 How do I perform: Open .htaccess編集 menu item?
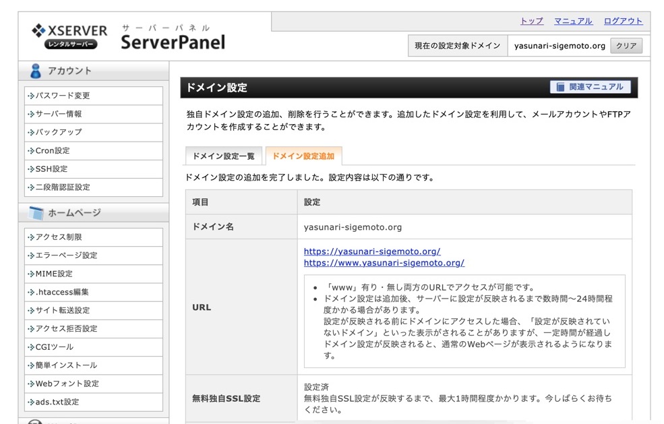click(x=94, y=292)
